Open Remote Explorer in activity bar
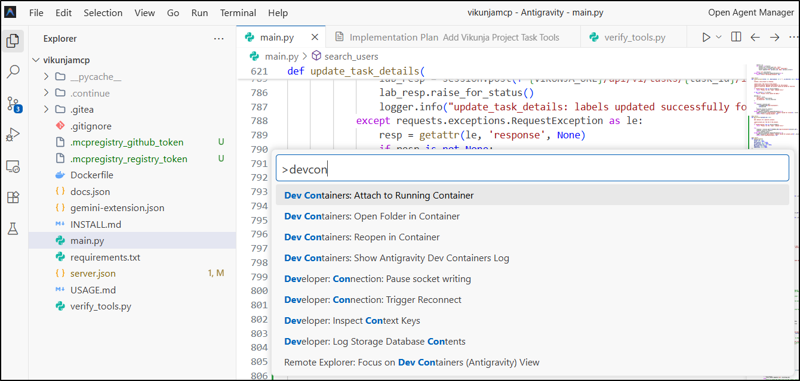Screen dimensions: 800x381 click(13, 166)
